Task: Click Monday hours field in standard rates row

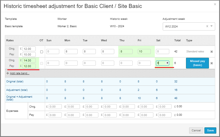Action: [x=71, y=52]
